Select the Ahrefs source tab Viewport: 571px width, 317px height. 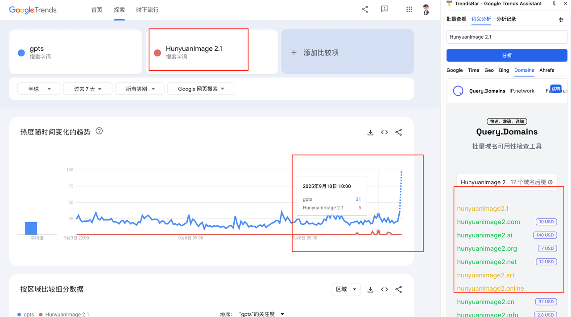[547, 70]
